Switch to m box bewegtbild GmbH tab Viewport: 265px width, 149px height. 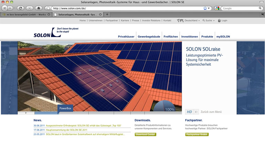(x=26, y=15)
